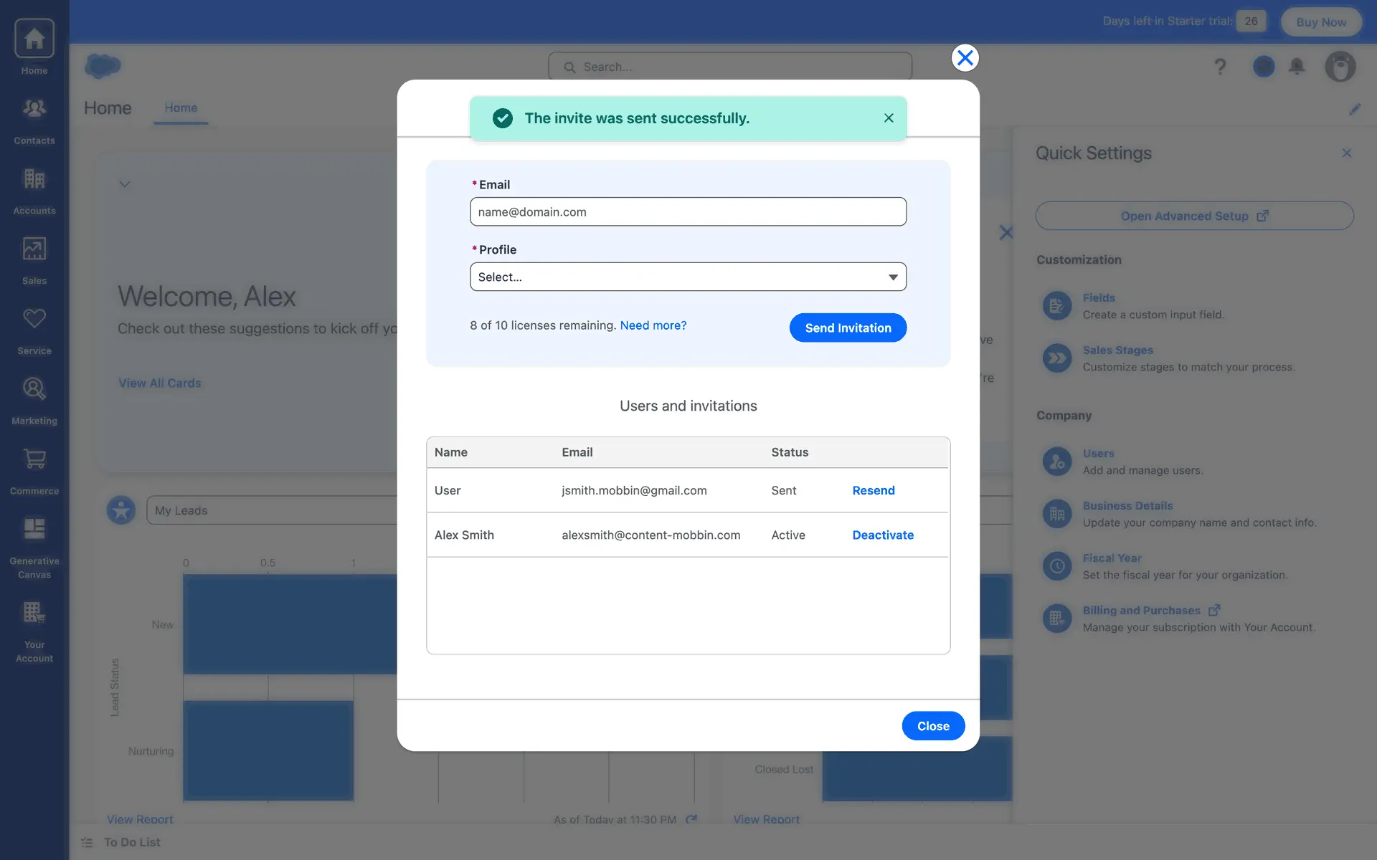Click the Send Invitation button
1377x860 pixels.
[x=848, y=328]
